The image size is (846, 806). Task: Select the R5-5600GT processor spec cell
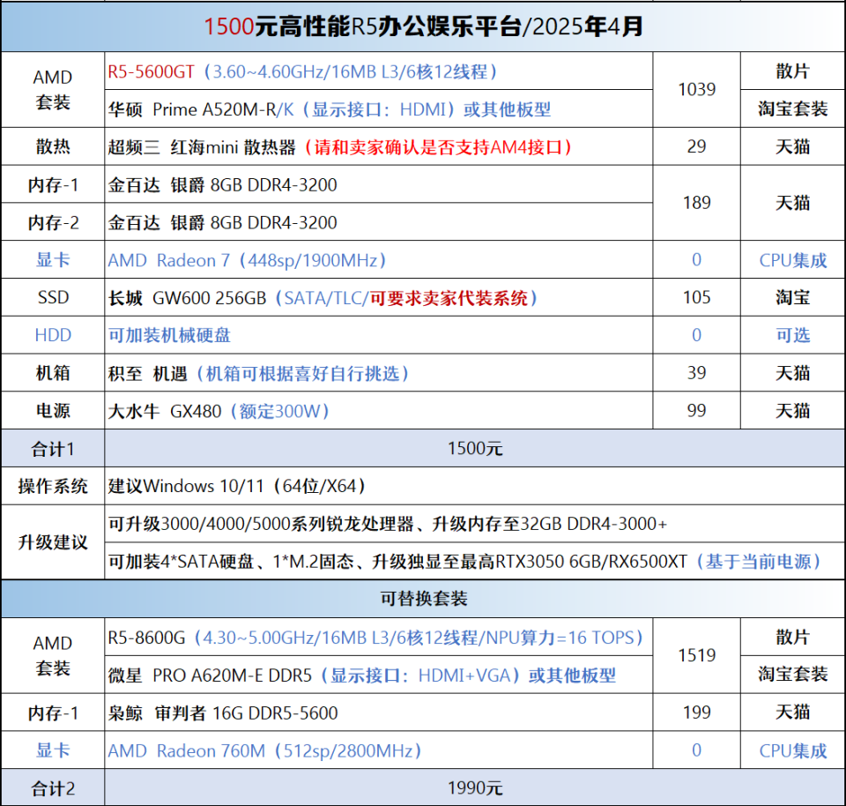[x=379, y=71]
